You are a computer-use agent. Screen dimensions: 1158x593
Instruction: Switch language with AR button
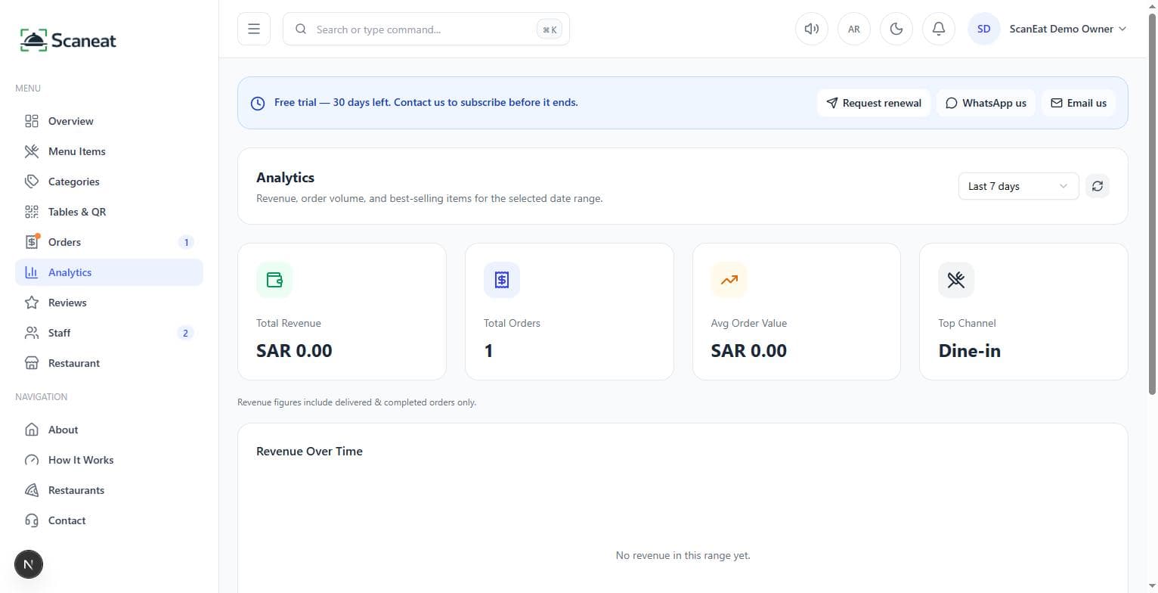[854, 29]
